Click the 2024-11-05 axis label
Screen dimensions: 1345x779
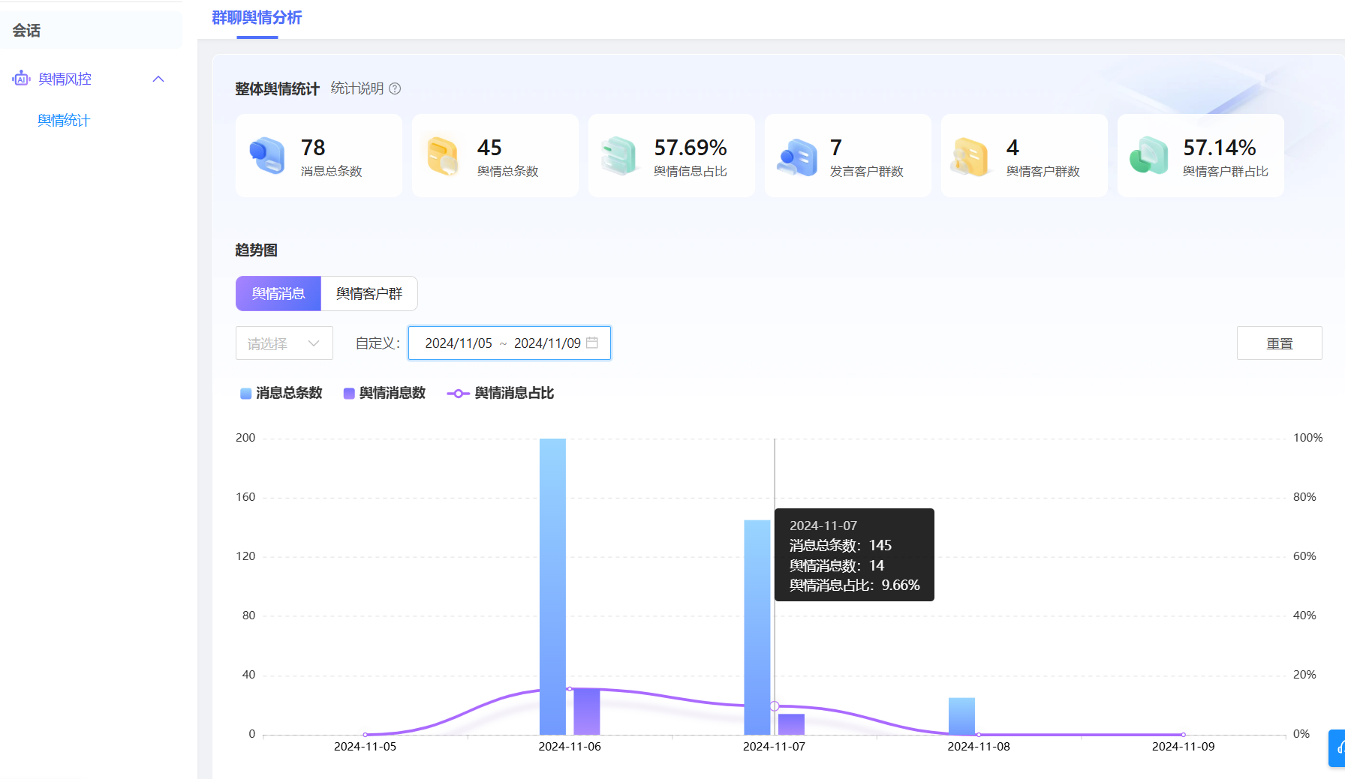[365, 747]
